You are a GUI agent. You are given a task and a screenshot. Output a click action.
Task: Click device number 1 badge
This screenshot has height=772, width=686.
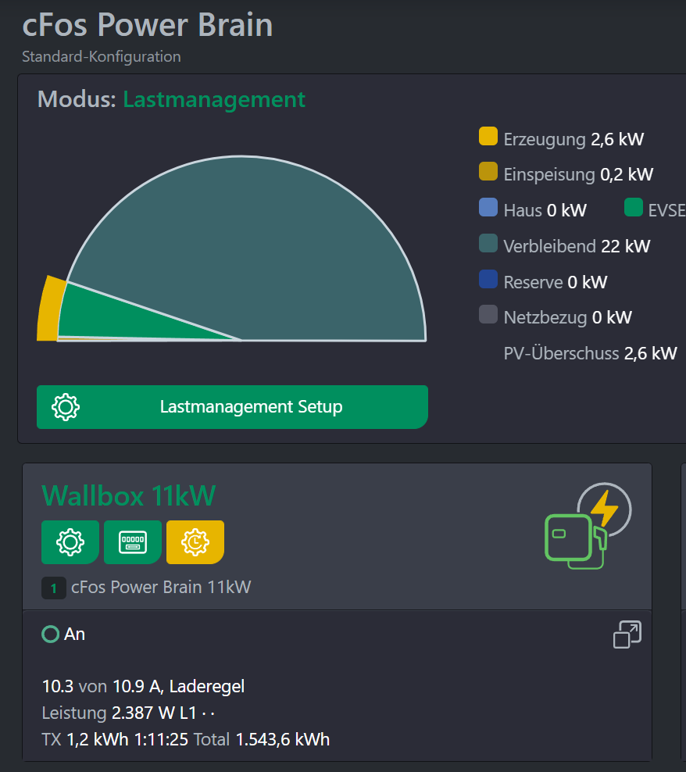[54, 588]
